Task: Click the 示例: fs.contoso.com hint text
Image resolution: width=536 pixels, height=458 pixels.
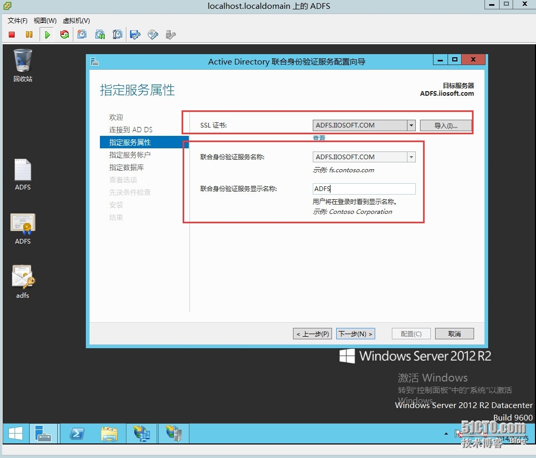Action: point(343,170)
